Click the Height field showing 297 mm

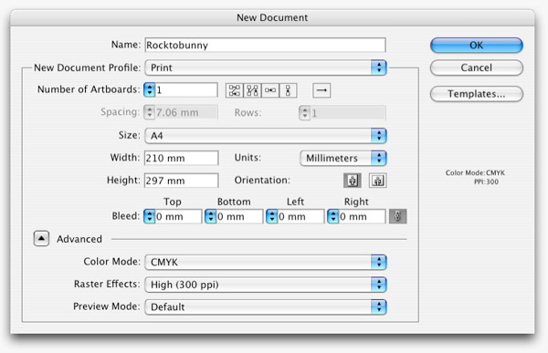(x=182, y=181)
